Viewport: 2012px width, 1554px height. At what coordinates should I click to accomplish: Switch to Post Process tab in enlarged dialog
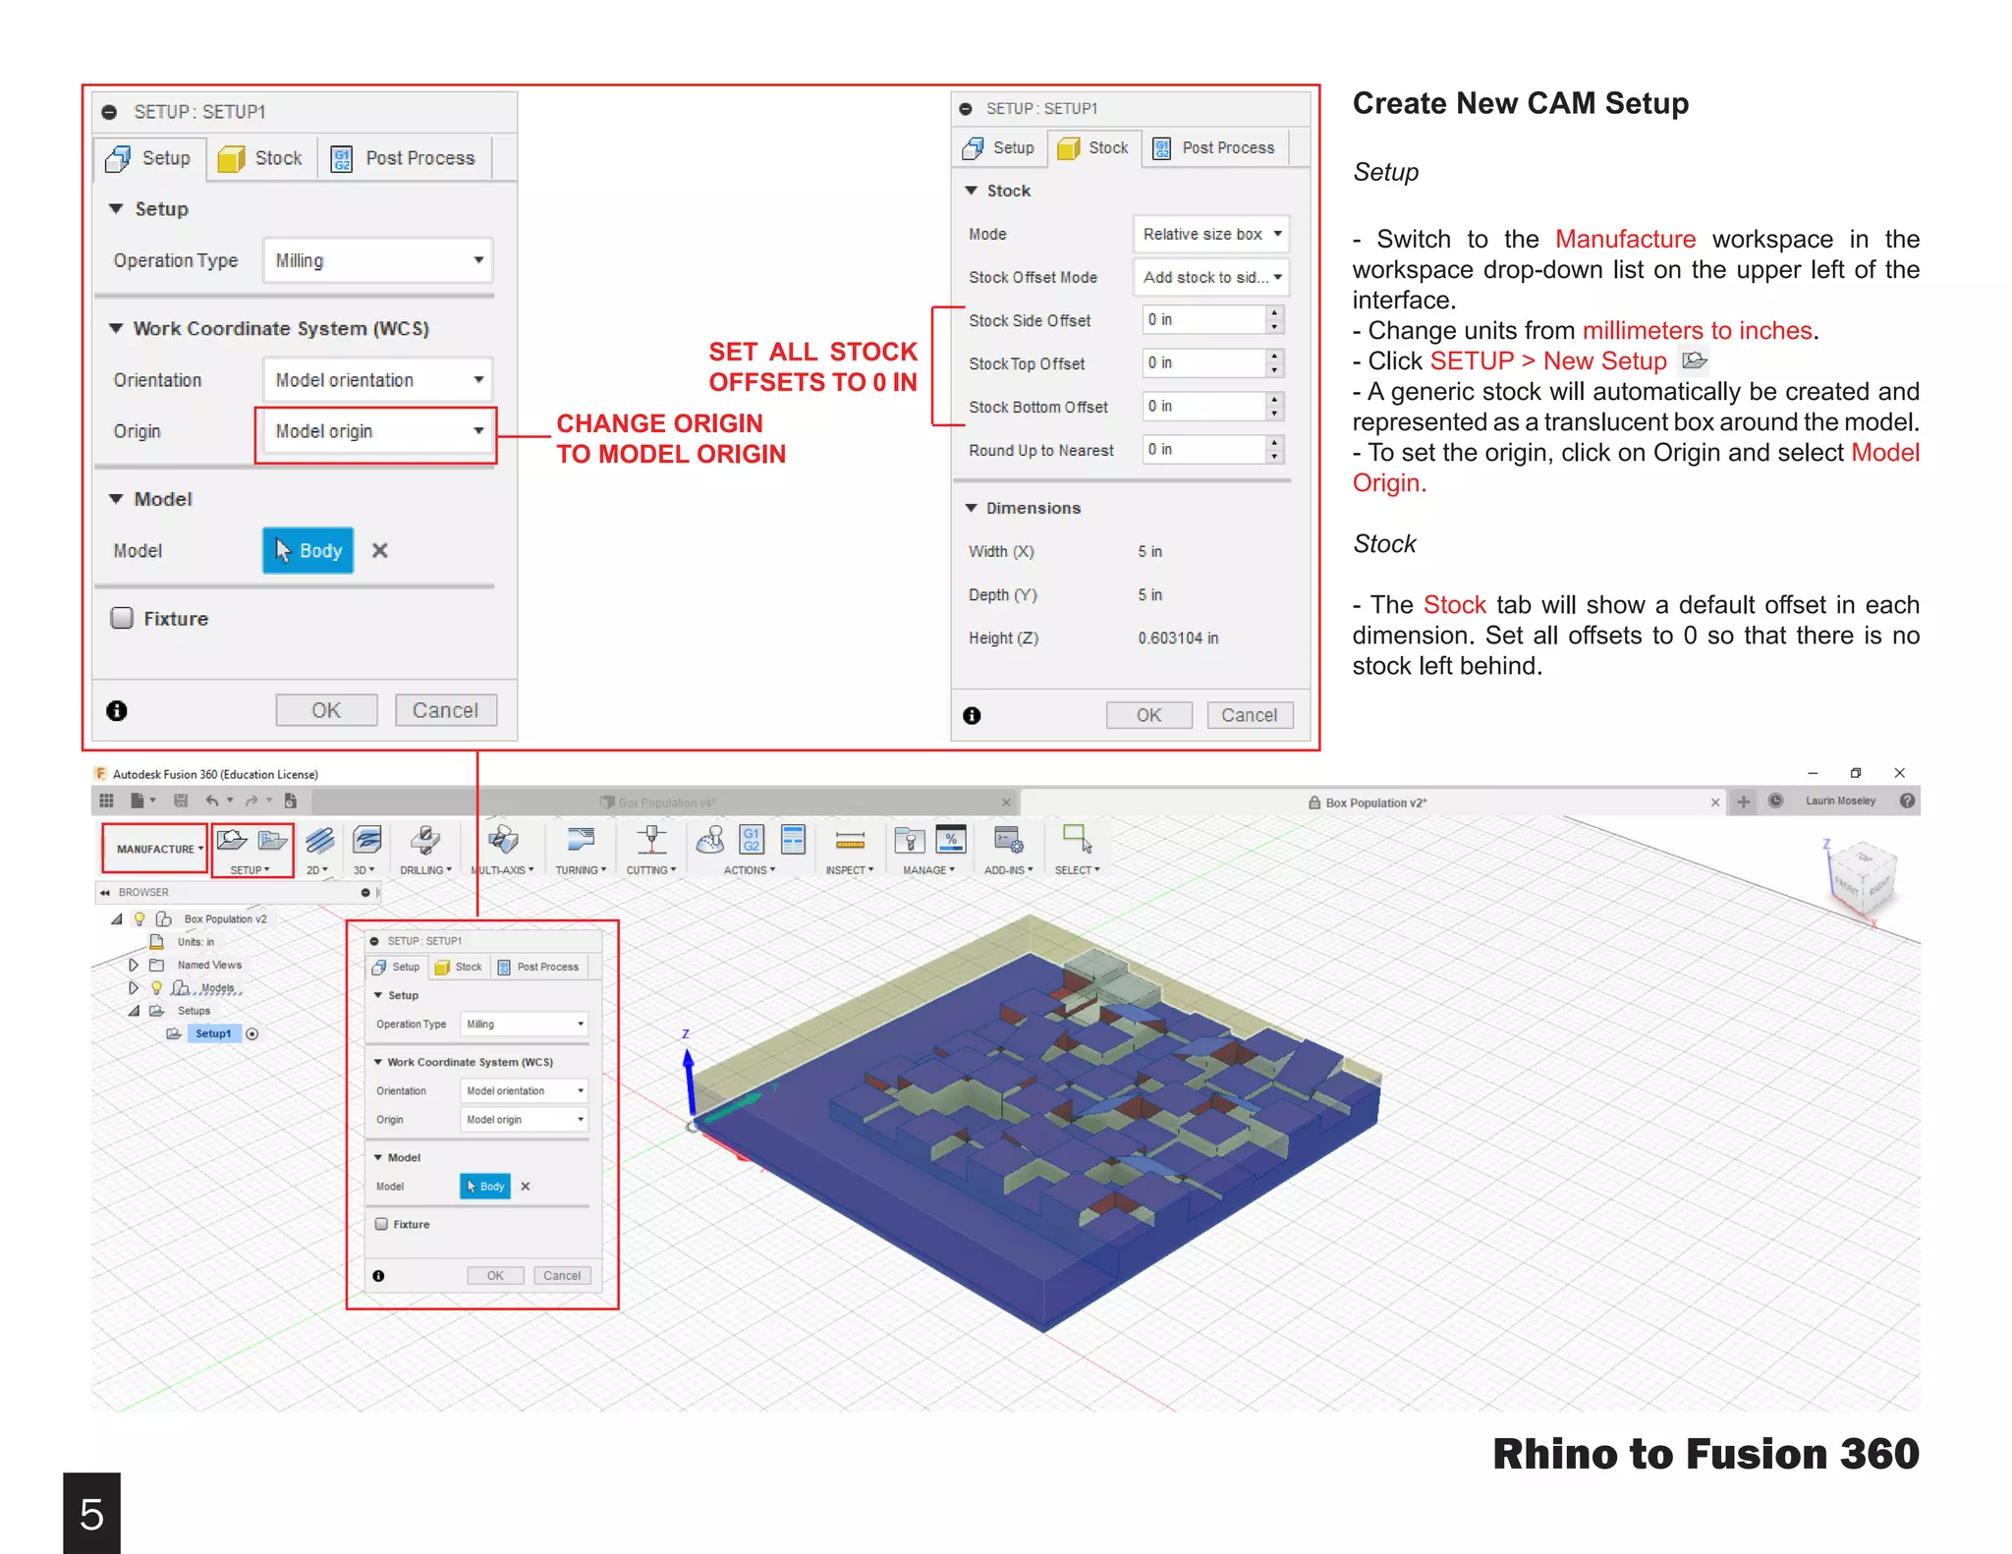click(405, 158)
